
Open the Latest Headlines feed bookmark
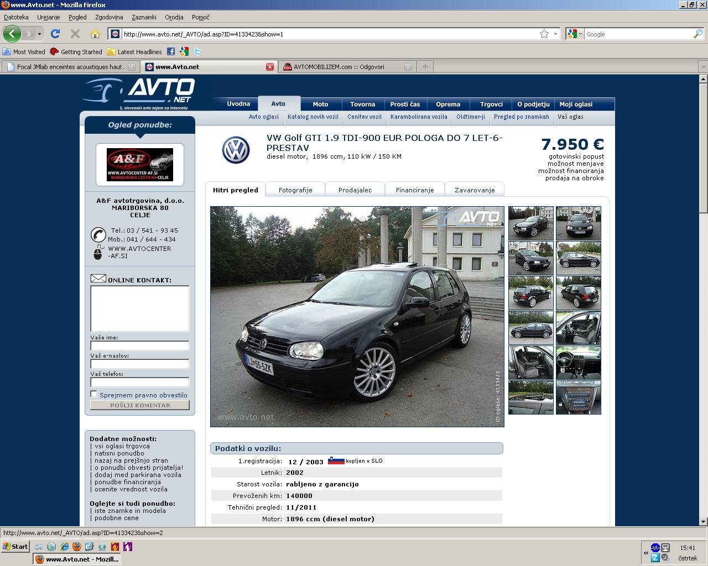(x=134, y=51)
